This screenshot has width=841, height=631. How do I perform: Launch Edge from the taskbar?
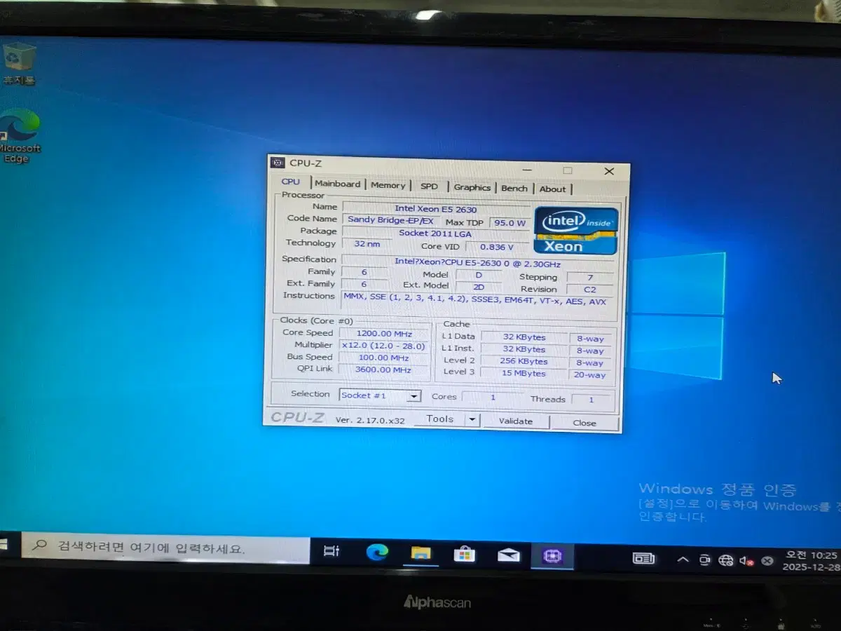pos(377,552)
